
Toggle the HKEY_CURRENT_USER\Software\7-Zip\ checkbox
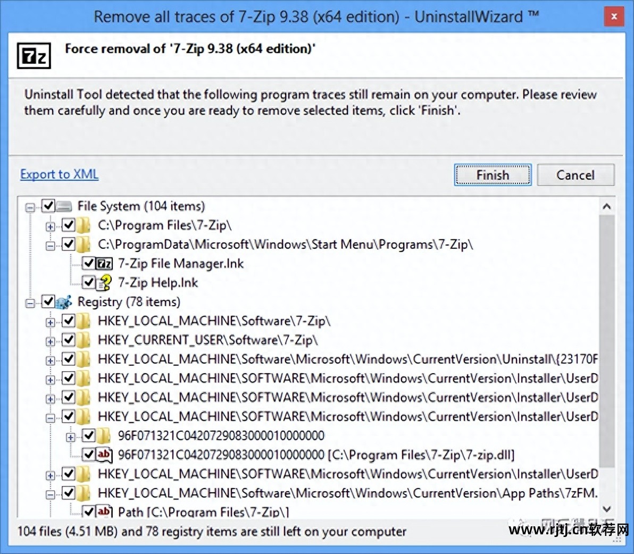pos(69,340)
